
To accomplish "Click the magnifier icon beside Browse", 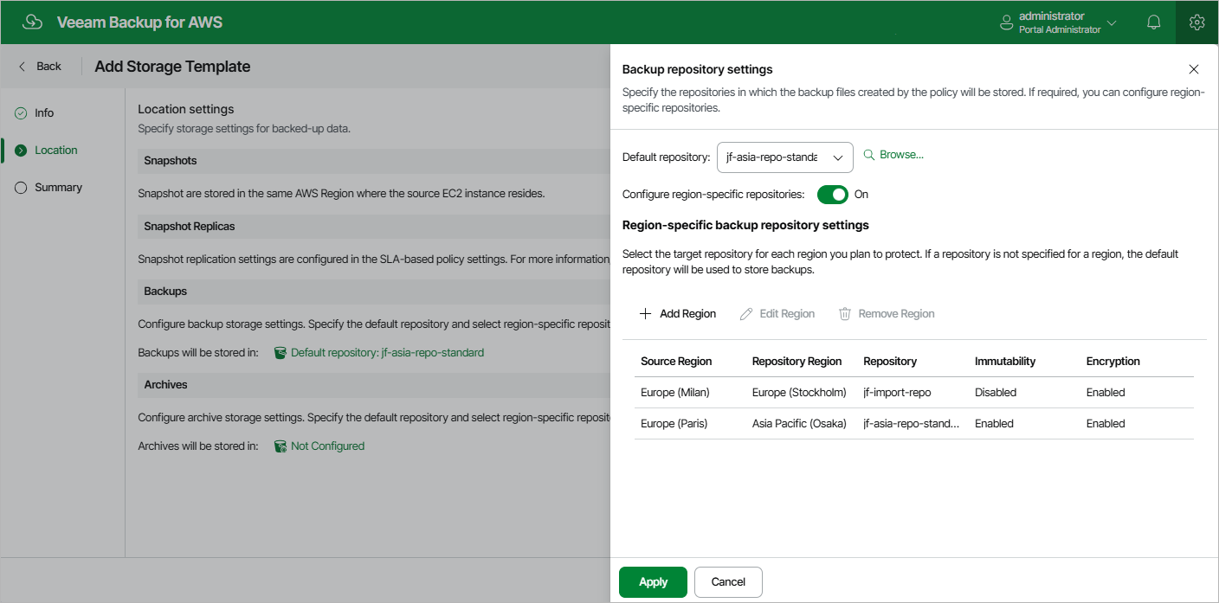I will pos(868,155).
